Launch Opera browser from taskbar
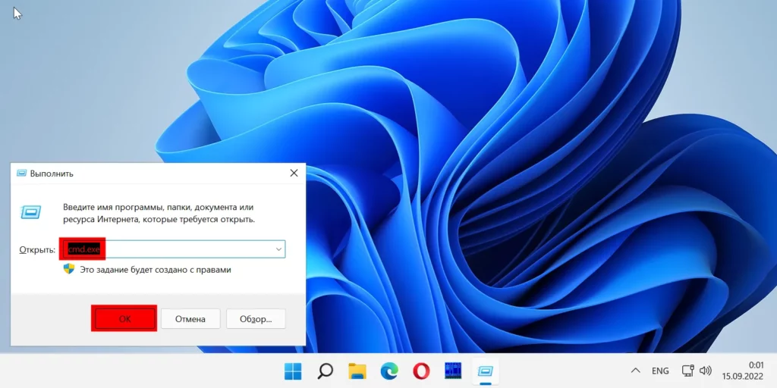 pos(421,371)
